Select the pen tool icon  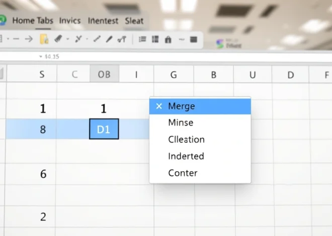(x=109, y=39)
